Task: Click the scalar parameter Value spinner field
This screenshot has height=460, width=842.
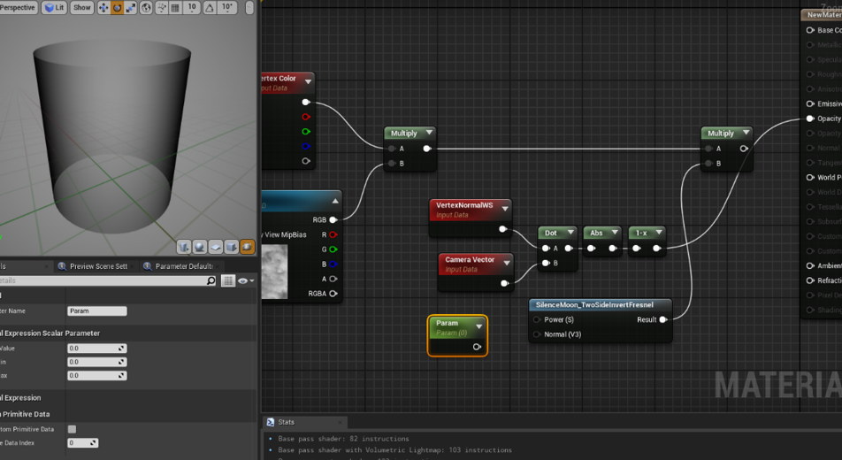Action: 96,349
